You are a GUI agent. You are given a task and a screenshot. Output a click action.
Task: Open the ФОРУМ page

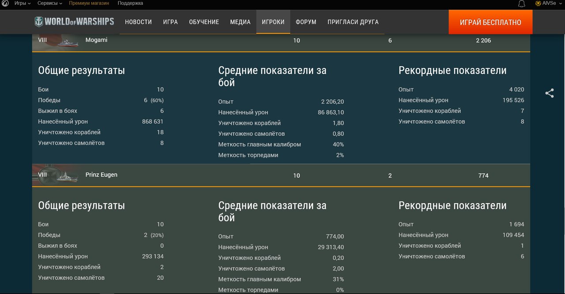(306, 22)
